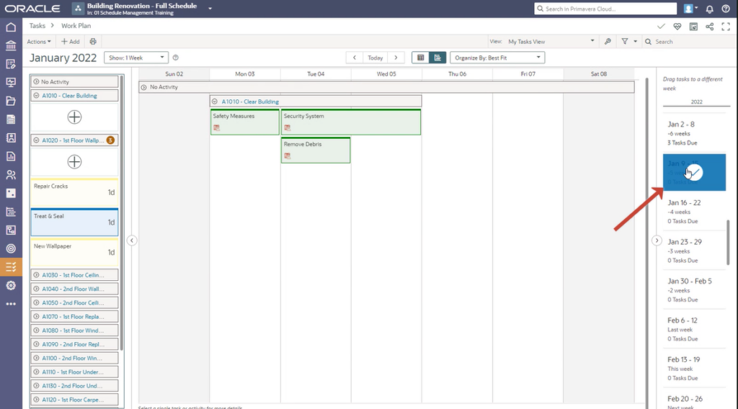Collapse the left activities panel
Image resolution: width=738 pixels, height=409 pixels.
point(132,241)
